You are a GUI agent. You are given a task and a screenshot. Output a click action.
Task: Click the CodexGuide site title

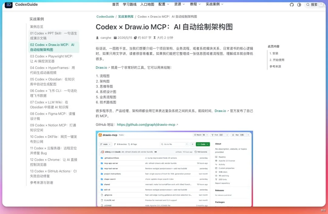tap(26, 4)
